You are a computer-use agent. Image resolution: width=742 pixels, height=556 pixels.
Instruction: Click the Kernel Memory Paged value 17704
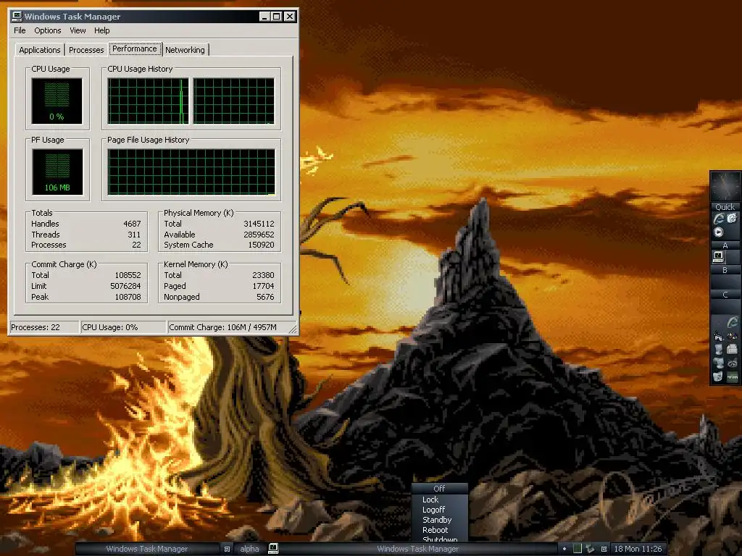[x=263, y=286]
